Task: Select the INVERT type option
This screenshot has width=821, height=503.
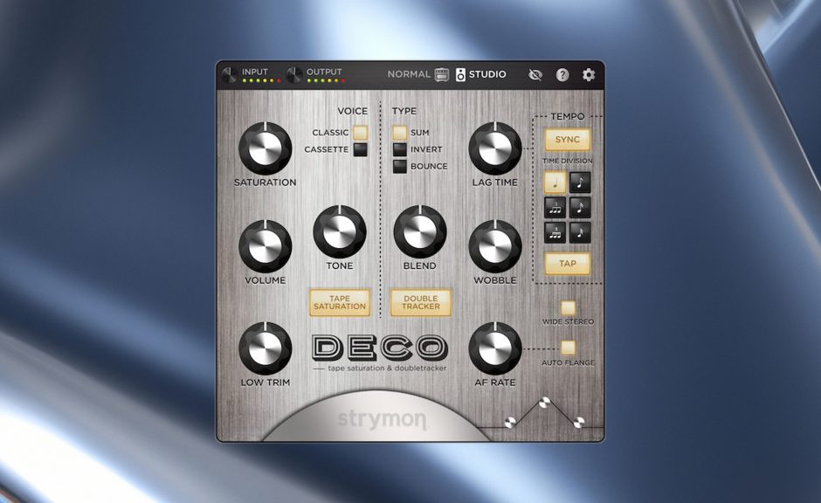Action: (x=400, y=150)
